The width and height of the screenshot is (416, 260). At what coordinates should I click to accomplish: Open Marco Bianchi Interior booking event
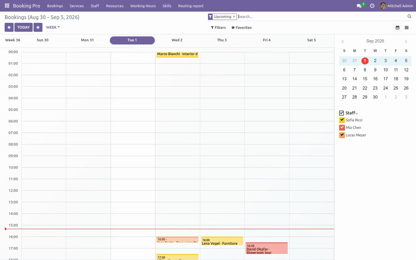pyautogui.click(x=177, y=54)
